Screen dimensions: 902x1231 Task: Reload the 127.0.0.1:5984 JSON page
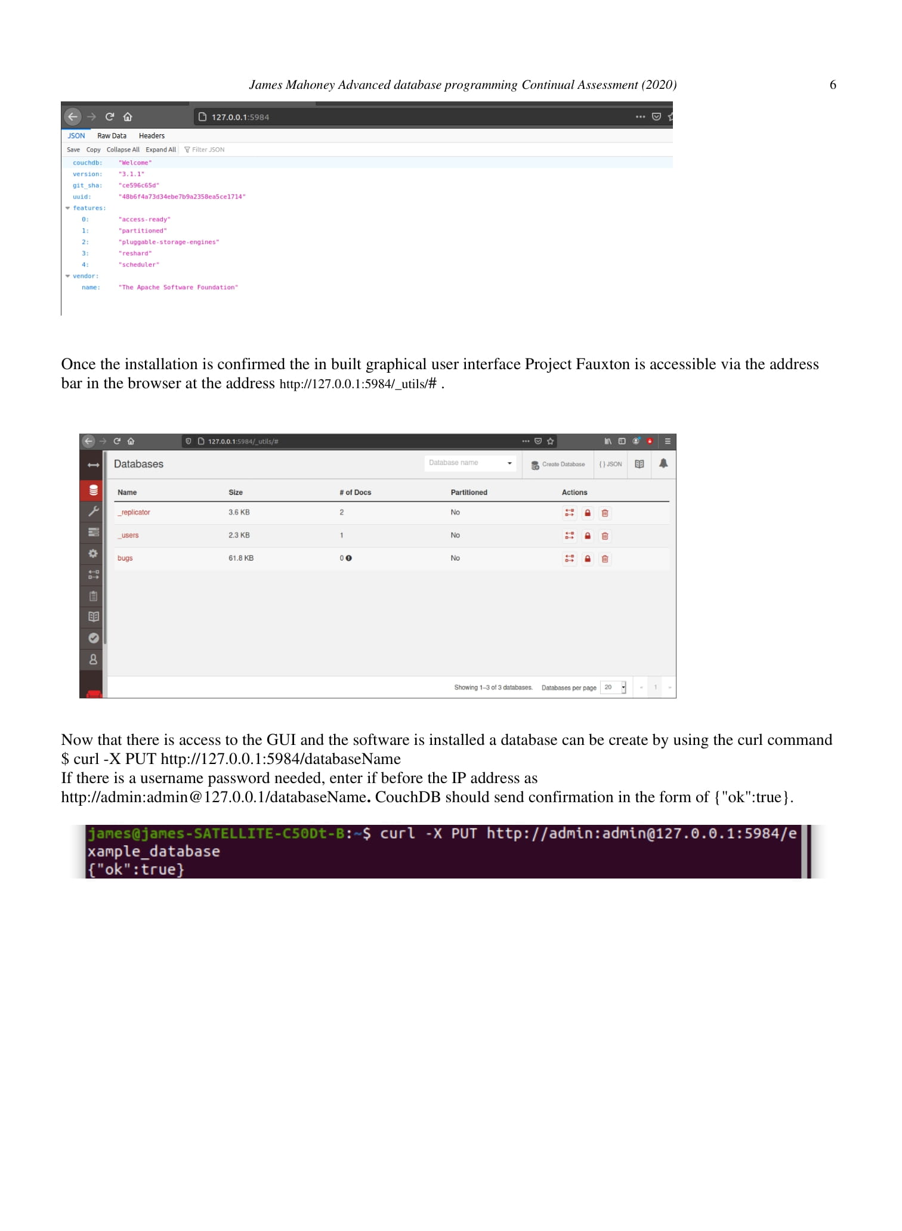[110, 117]
